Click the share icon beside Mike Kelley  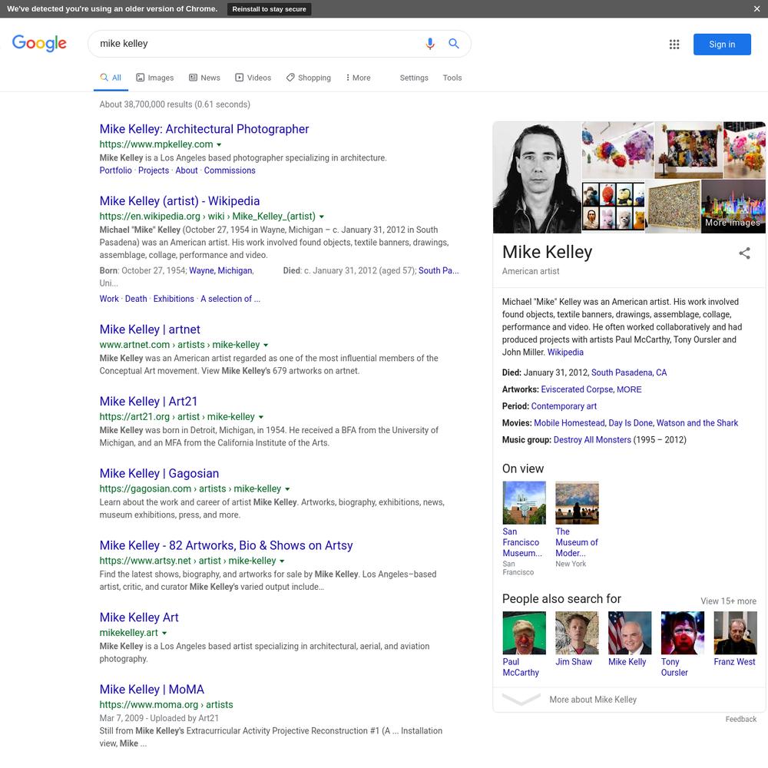tap(744, 253)
